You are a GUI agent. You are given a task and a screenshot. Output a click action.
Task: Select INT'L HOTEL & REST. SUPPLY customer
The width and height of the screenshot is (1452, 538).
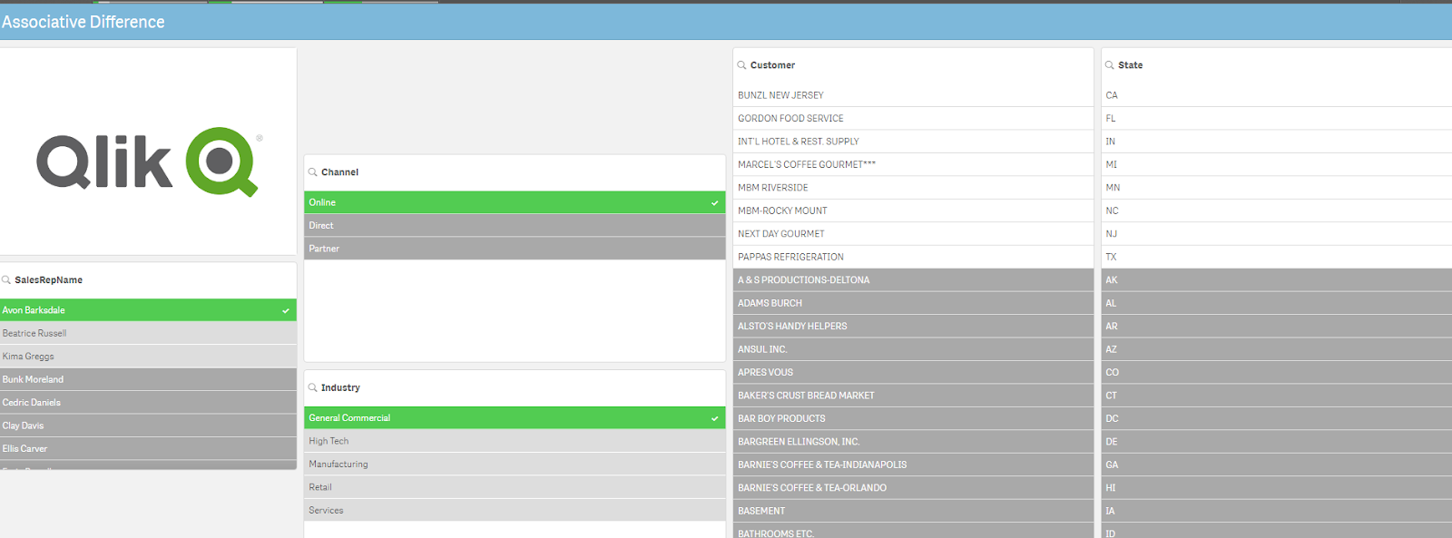pyautogui.click(x=913, y=142)
